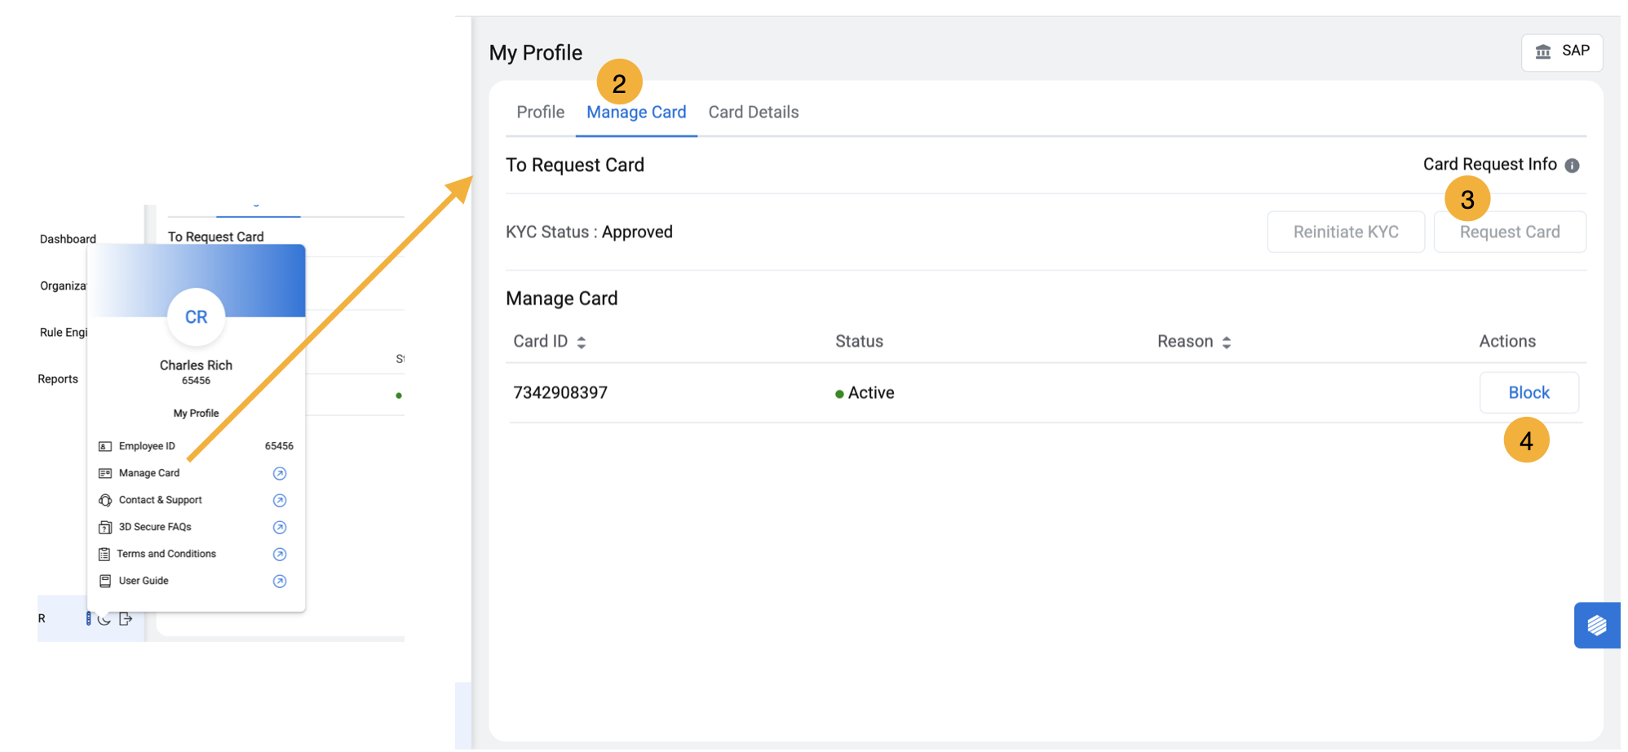Sort table by Card ID column
The height and width of the screenshot is (752, 1628).
tap(581, 343)
